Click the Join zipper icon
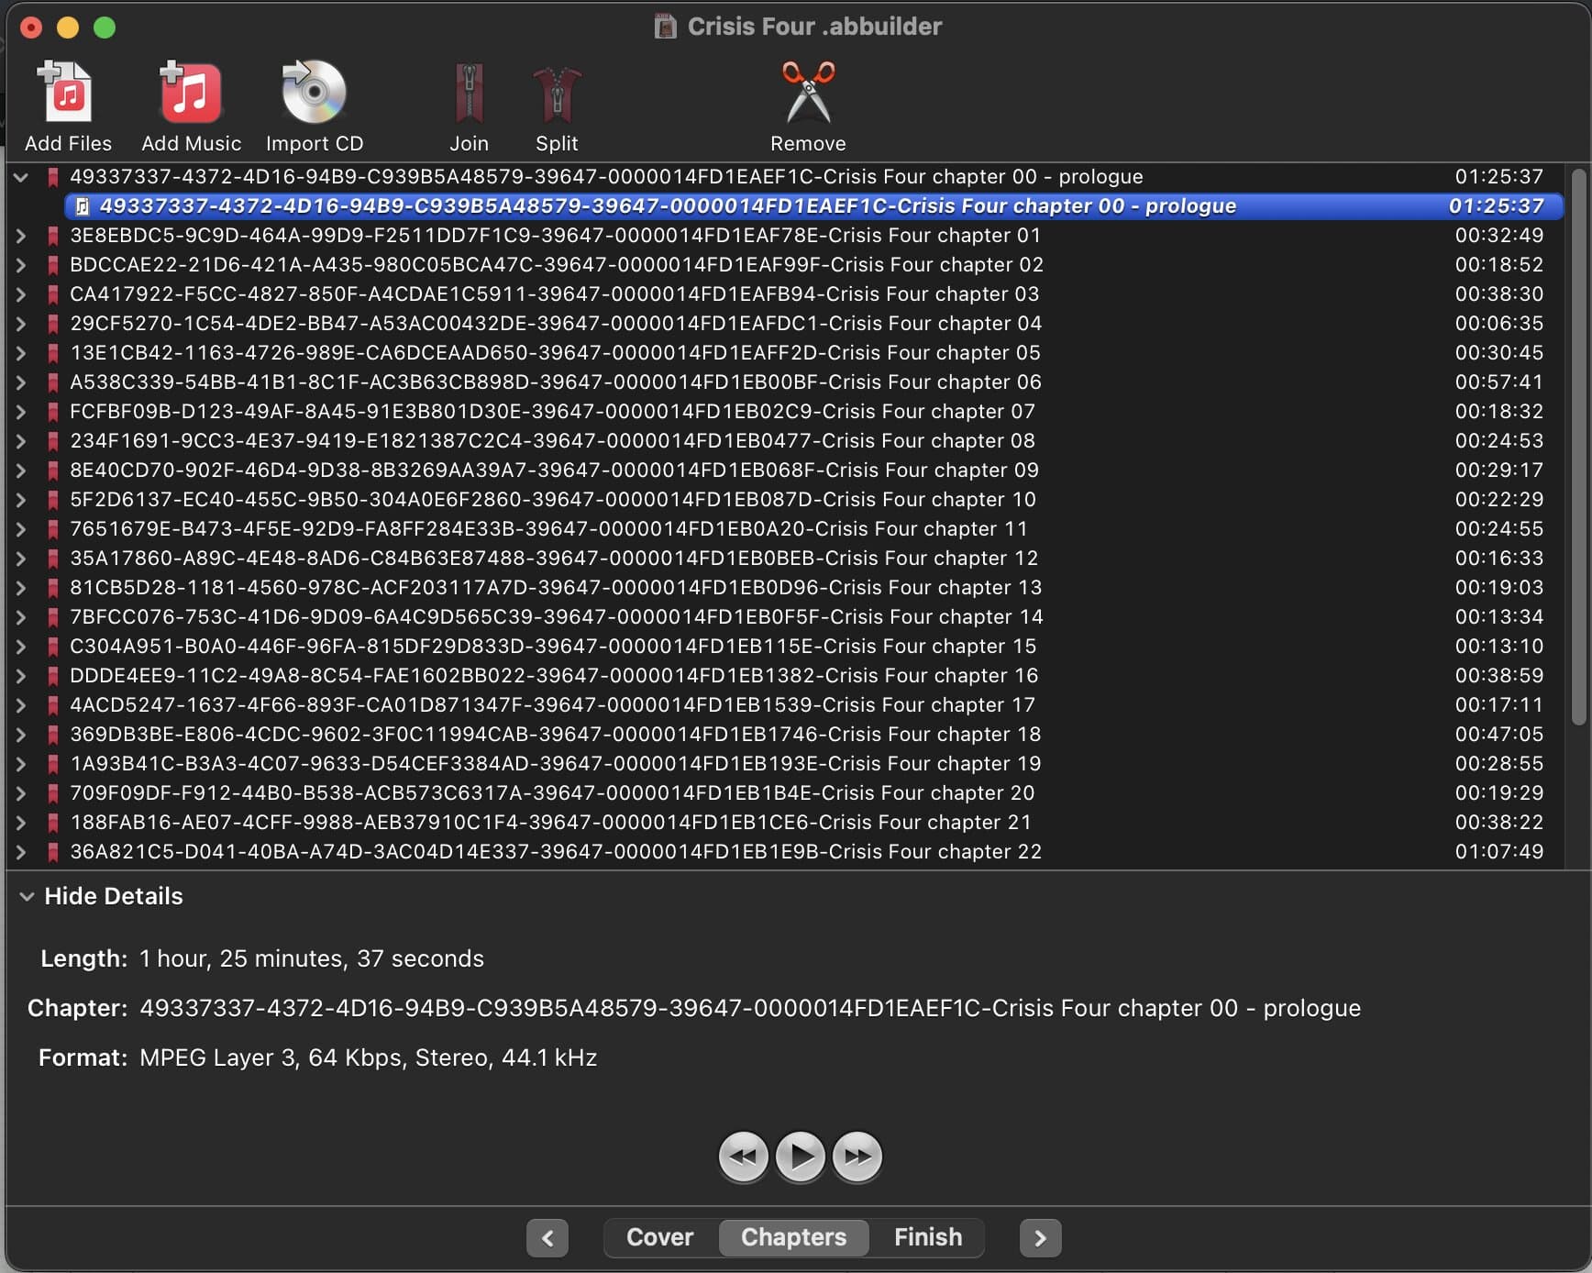 [469, 93]
